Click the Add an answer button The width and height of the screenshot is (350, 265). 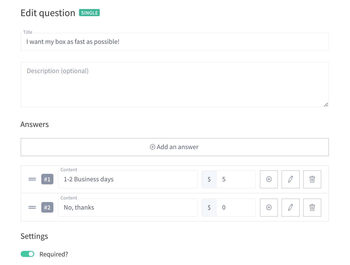coord(175,147)
